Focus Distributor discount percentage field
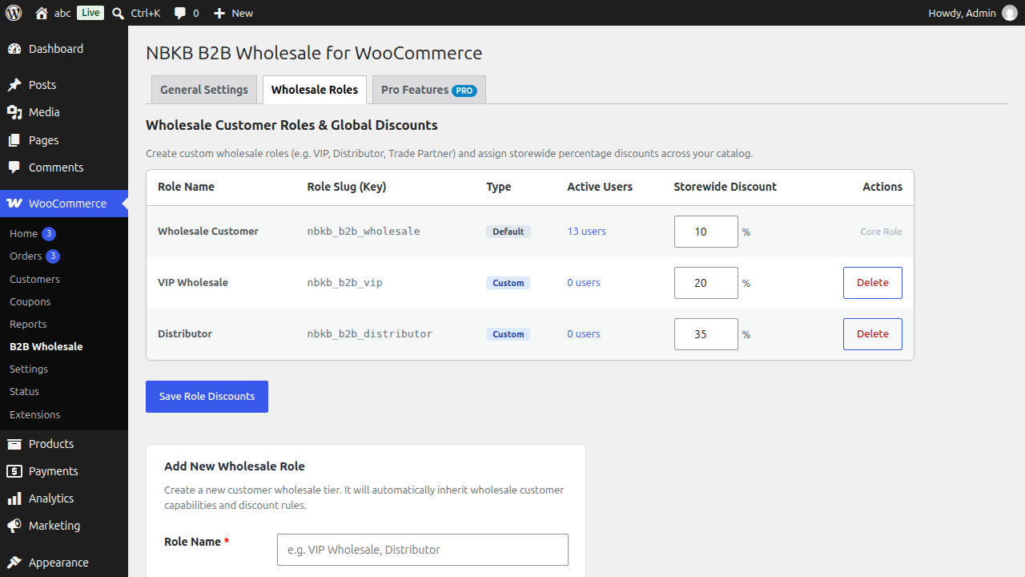Image resolution: width=1025 pixels, height=577 pixels. tap(706, 334)
